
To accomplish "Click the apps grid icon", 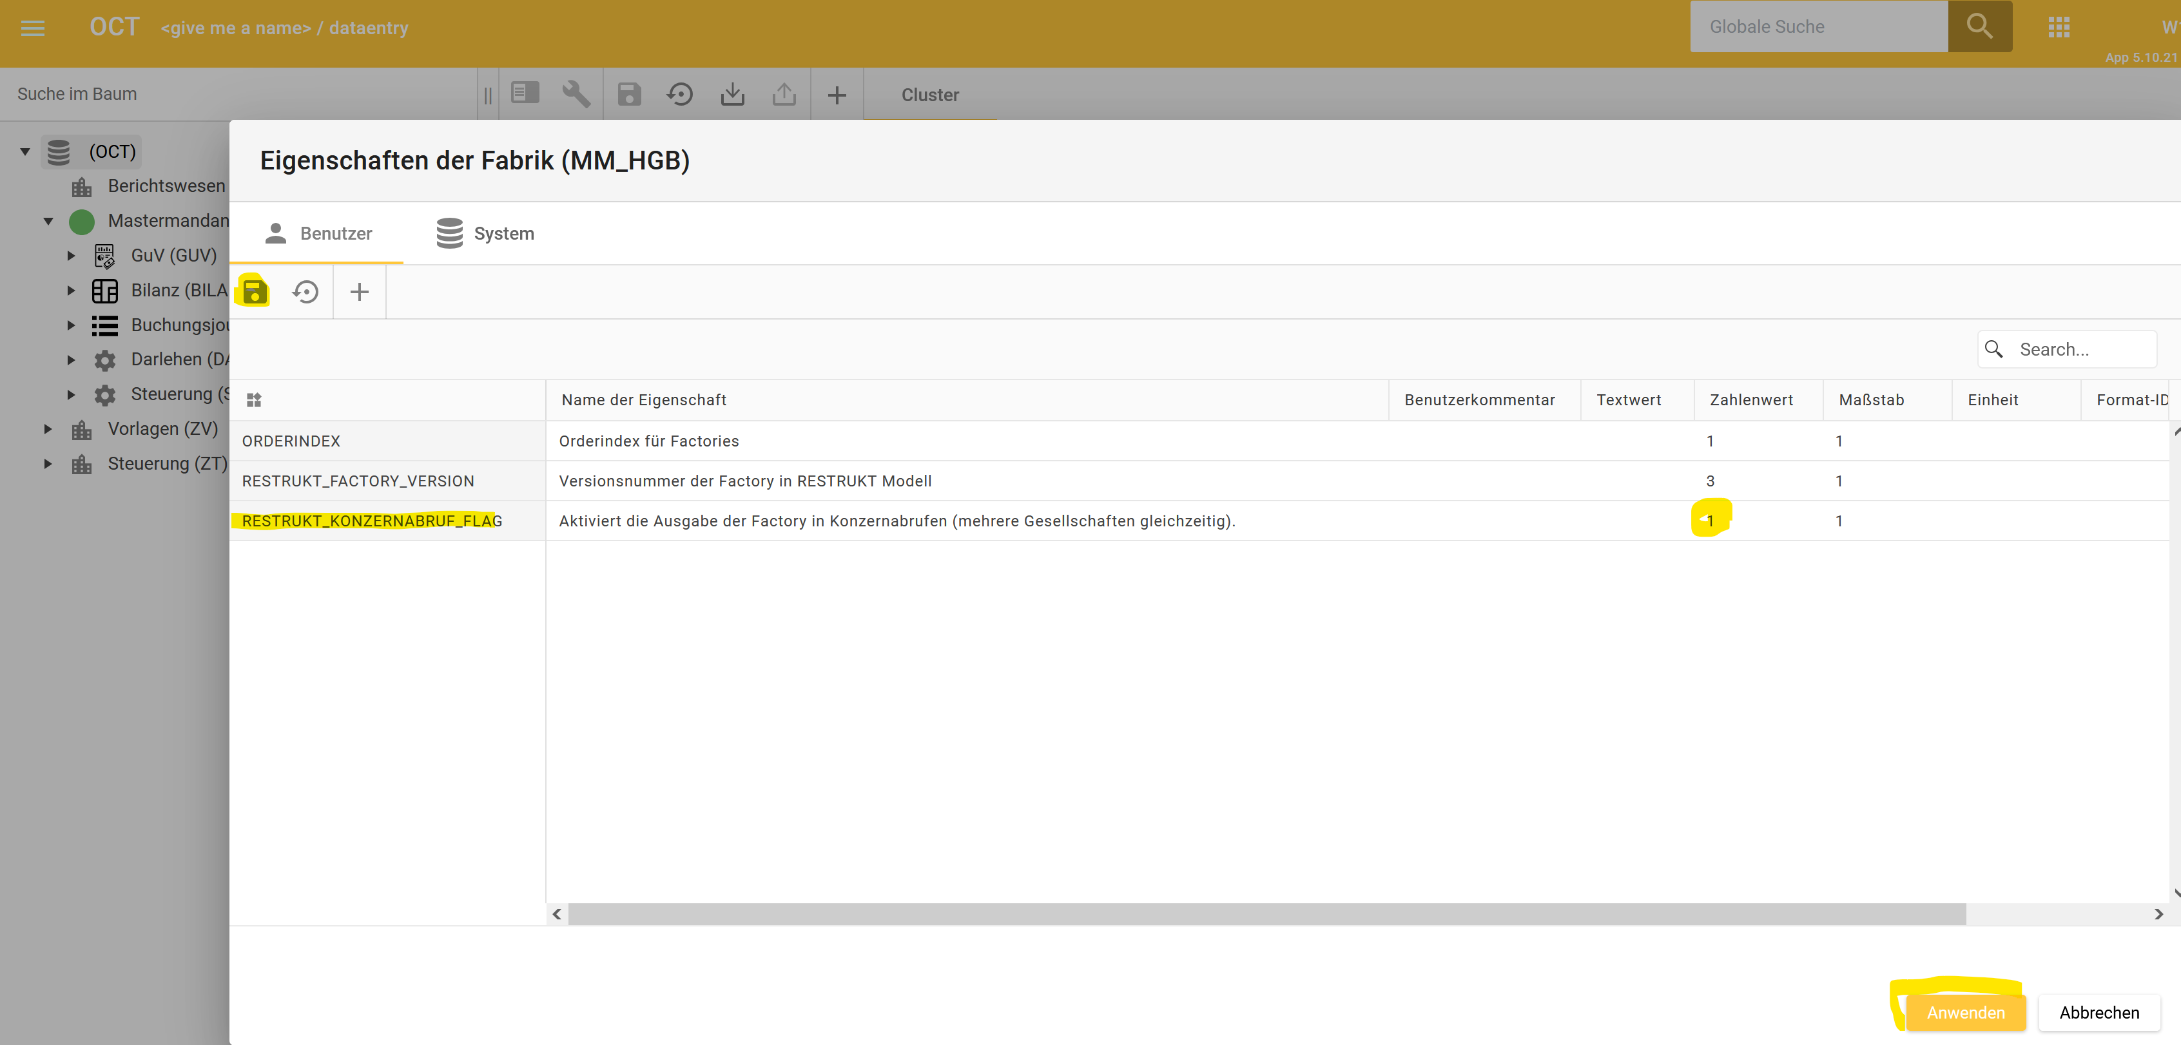I will point(2059,27).
